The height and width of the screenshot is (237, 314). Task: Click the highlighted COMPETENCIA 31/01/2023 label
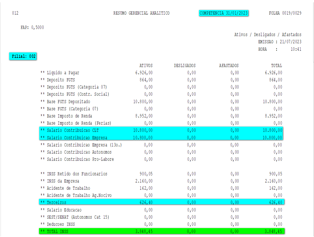pos(224,13)
